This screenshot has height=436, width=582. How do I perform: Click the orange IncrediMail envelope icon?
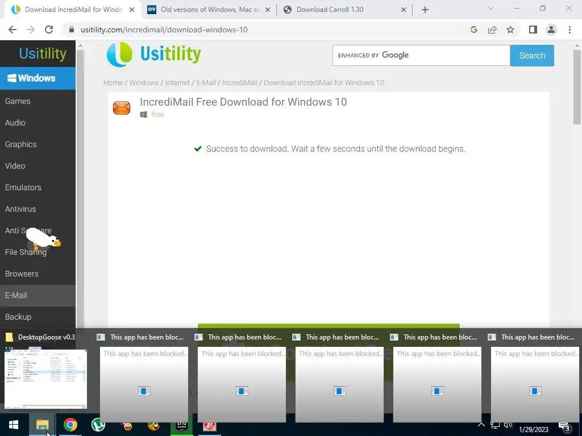122,108
